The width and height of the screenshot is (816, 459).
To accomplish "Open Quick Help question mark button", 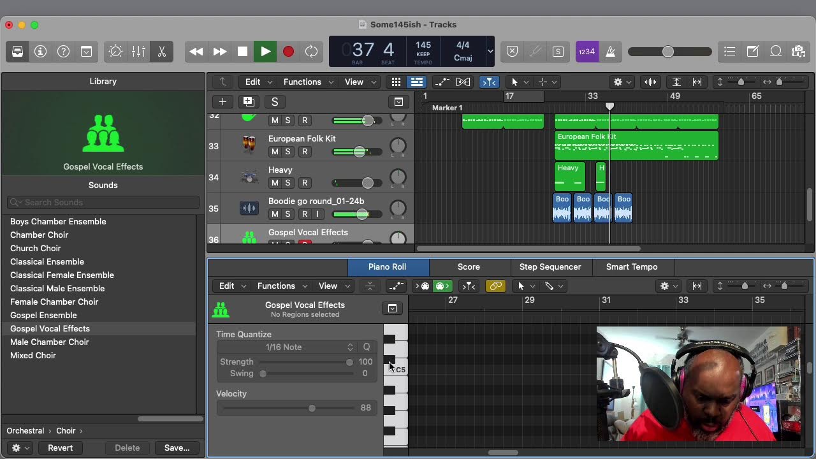I will coord(64,52).
